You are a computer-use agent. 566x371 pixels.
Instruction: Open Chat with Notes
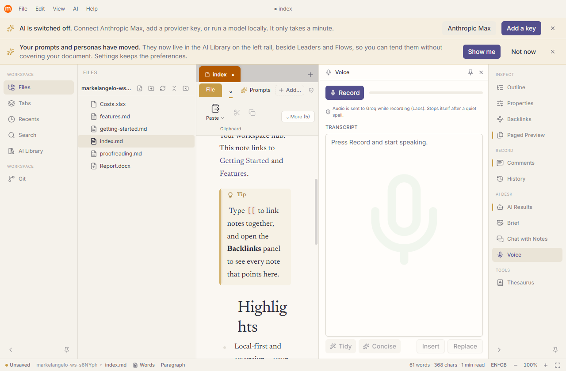pos(527,239)
